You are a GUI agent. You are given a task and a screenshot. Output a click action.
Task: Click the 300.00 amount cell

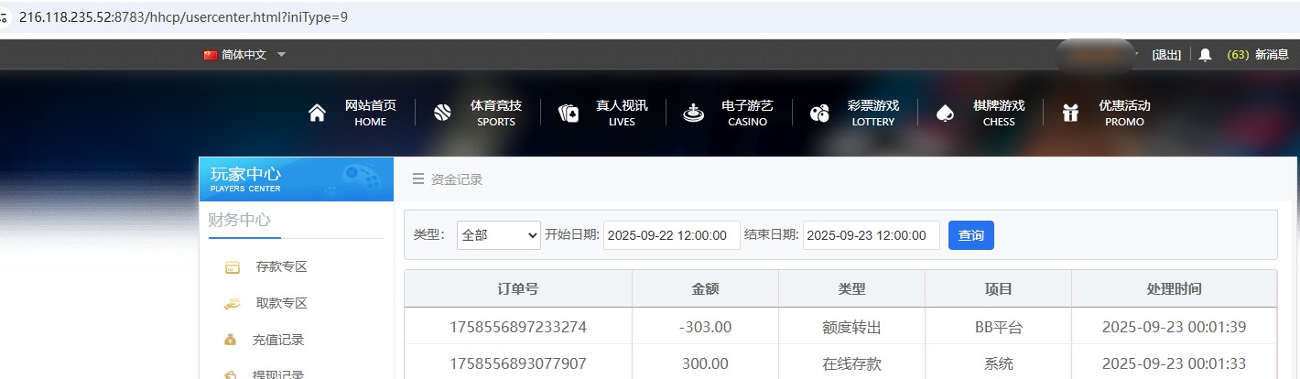click(x=705, y=363)
